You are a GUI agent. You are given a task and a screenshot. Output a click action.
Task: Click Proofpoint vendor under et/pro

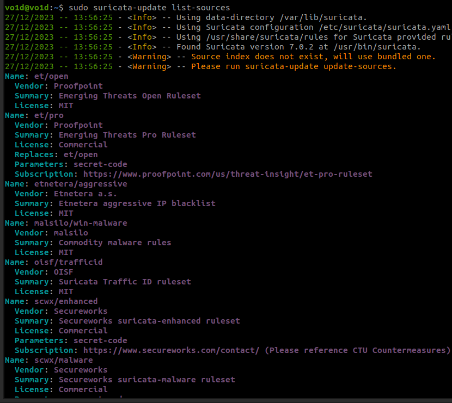(78, 125)
